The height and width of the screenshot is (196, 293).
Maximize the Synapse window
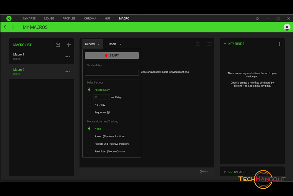278,19
